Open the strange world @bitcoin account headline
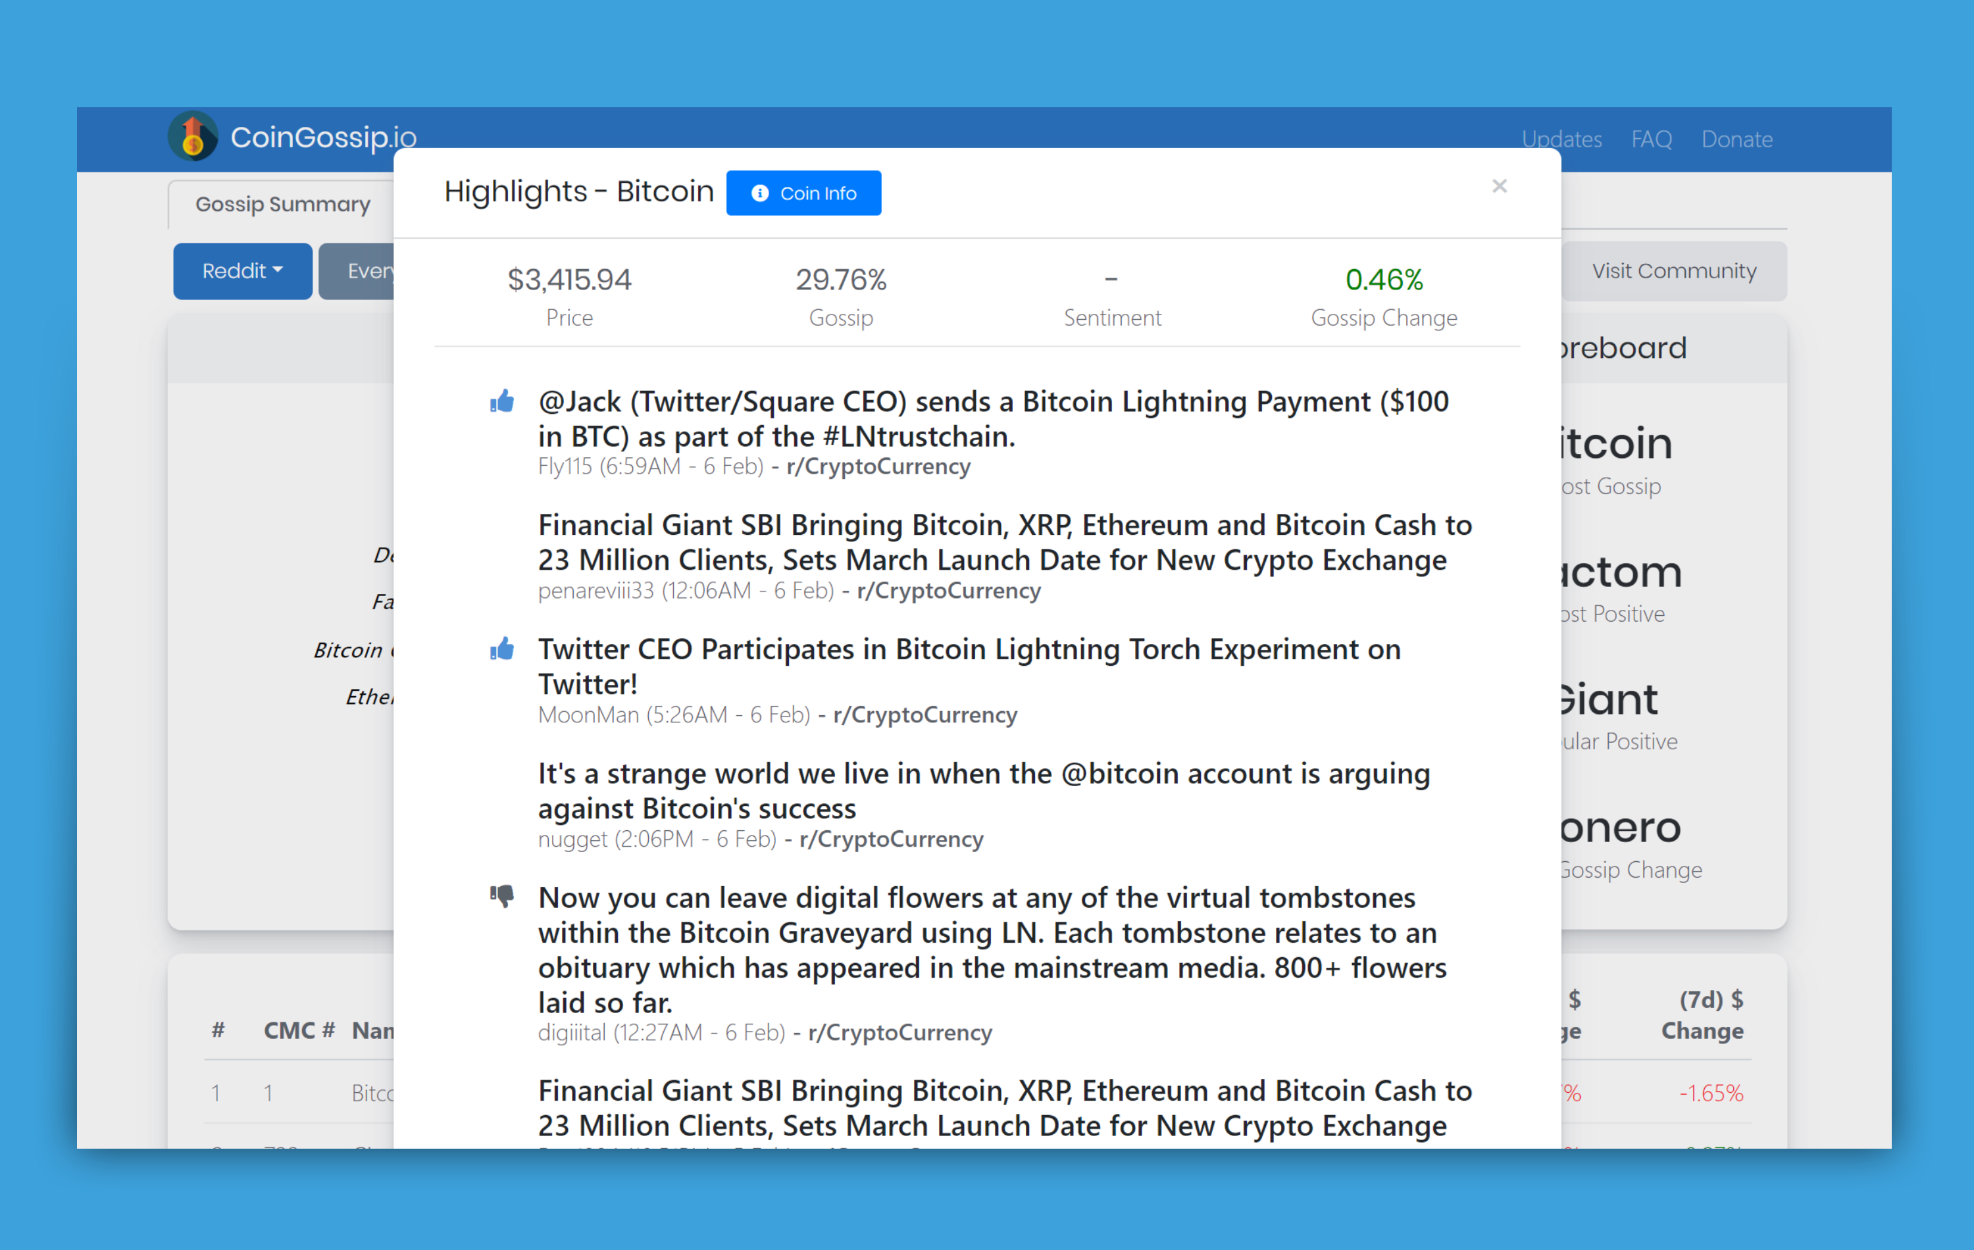 (984, 791)
